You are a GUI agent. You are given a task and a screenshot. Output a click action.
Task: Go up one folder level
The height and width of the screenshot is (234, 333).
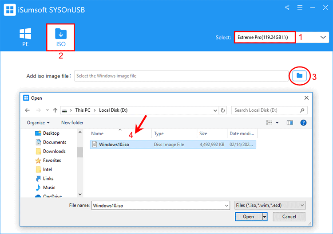(x=55, y=110)
